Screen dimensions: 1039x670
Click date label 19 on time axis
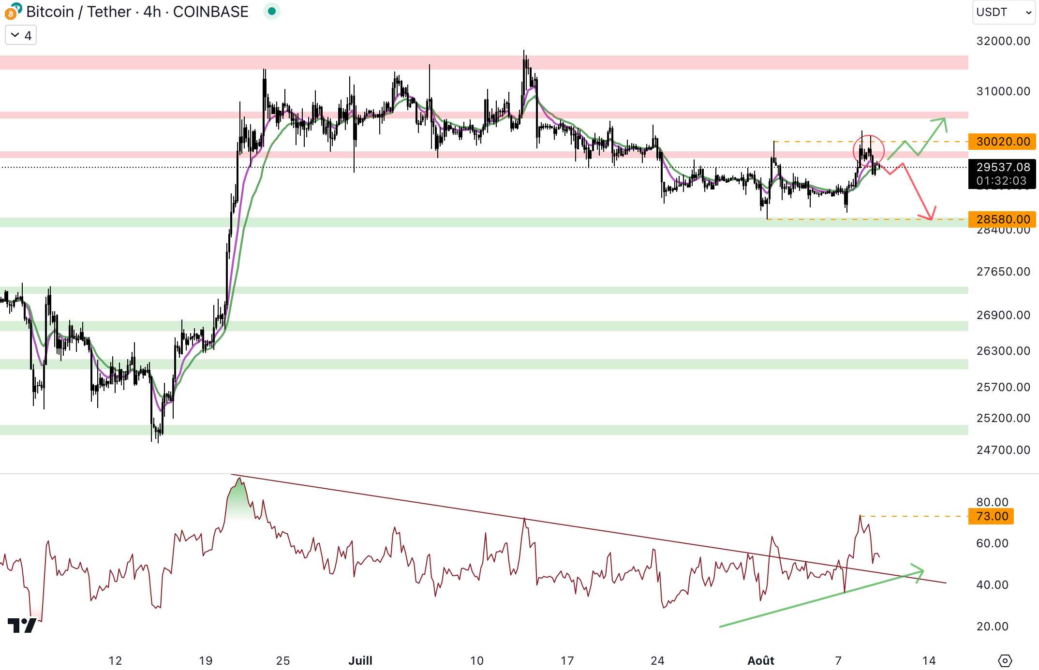click(206, 661)
